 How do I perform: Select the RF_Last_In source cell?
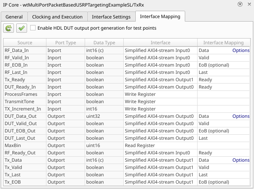25,72
